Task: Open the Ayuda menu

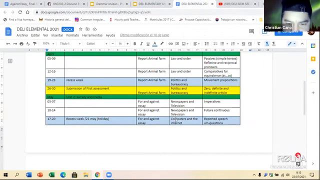Action: coord(110,35)
